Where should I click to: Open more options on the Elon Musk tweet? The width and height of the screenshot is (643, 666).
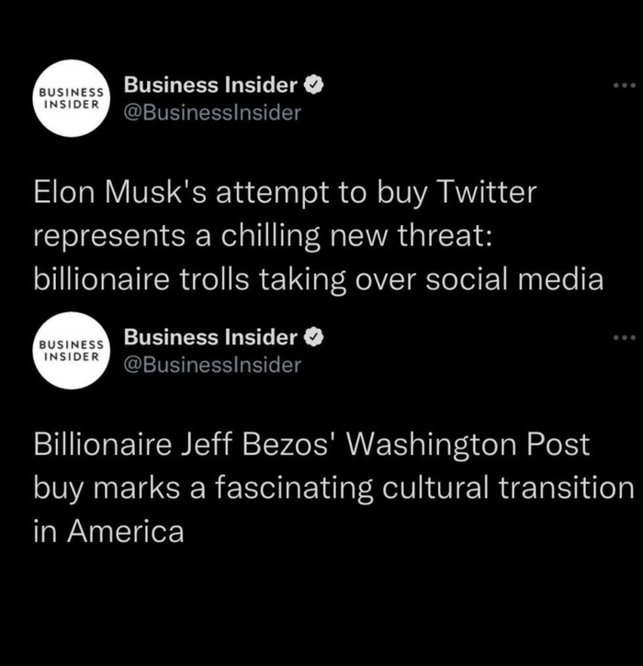(626, 85)
